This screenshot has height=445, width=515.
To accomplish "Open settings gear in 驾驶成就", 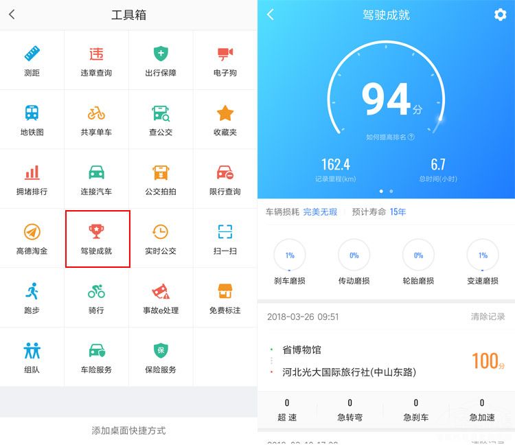I will pyautogui.click(x=500, y=15).
